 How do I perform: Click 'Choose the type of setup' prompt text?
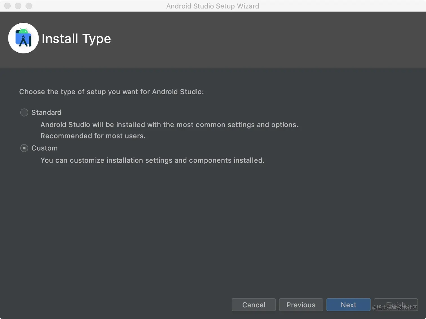[111, 92]
